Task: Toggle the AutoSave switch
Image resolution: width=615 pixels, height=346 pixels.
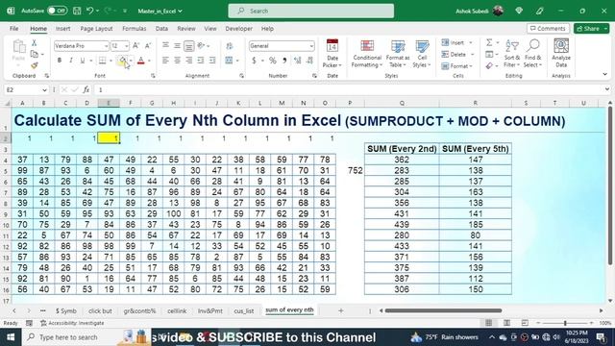Action: (57, 11)
